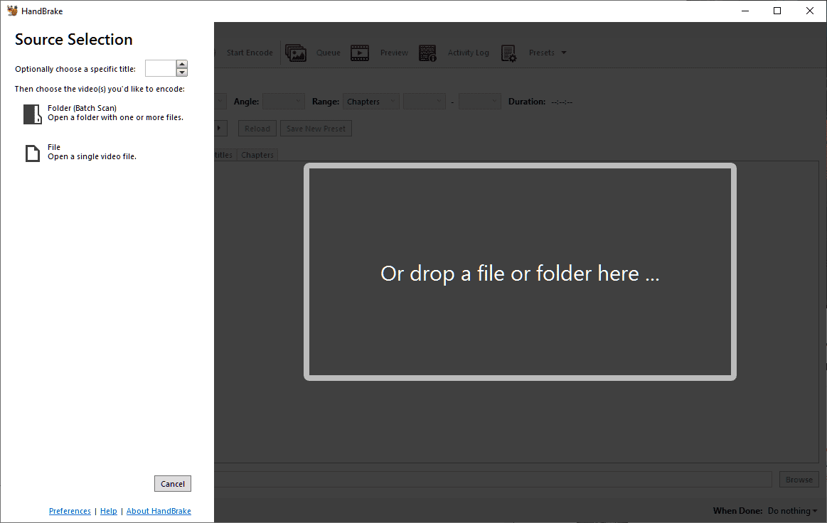The image size is (827, 523).
Task: Click the Reload button
Action: click(x=257, y=128)
